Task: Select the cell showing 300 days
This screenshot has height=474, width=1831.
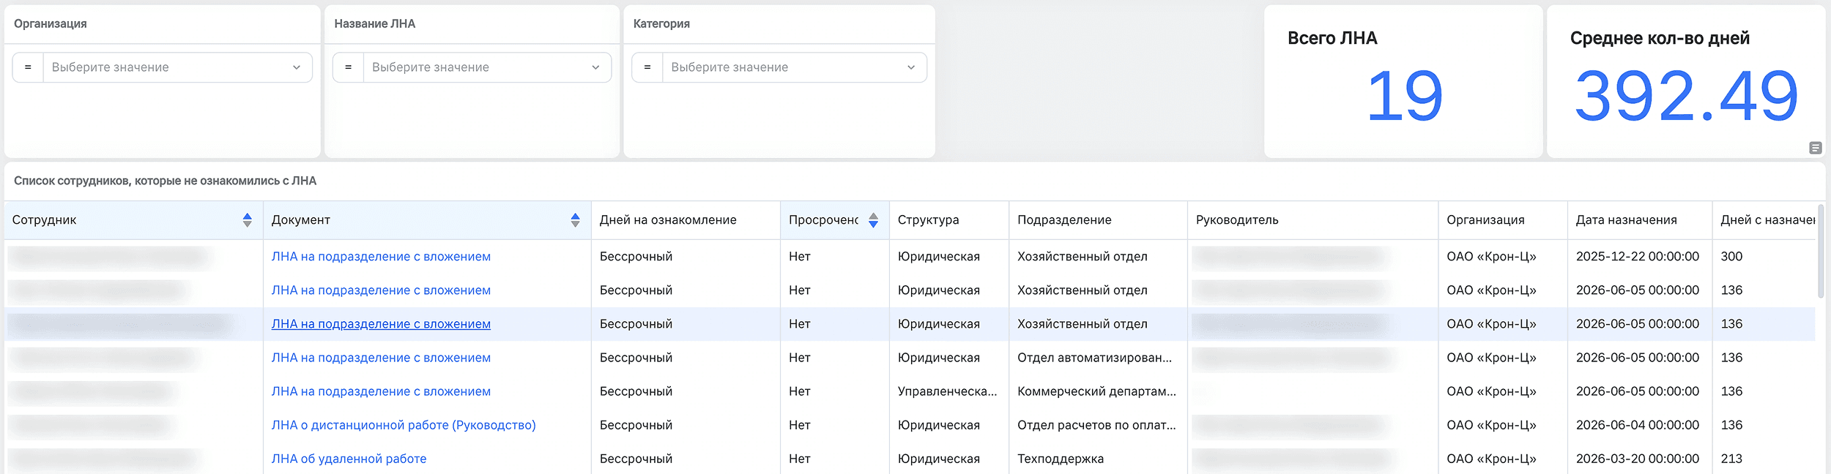Action: 1764,257
